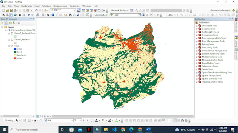The image size is (238, 133).
Task: Open File Explorer from taskbar
Action: click(106, 130)
